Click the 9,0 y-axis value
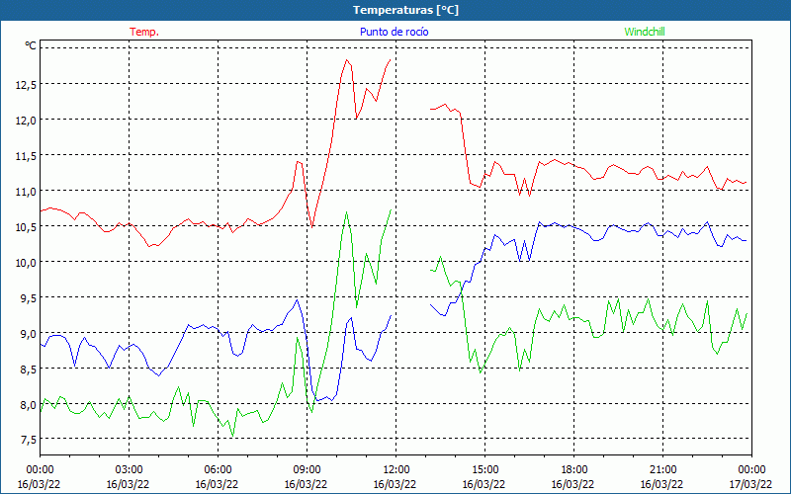This screenshot has width=791, height=494. [x=29, y=334]
